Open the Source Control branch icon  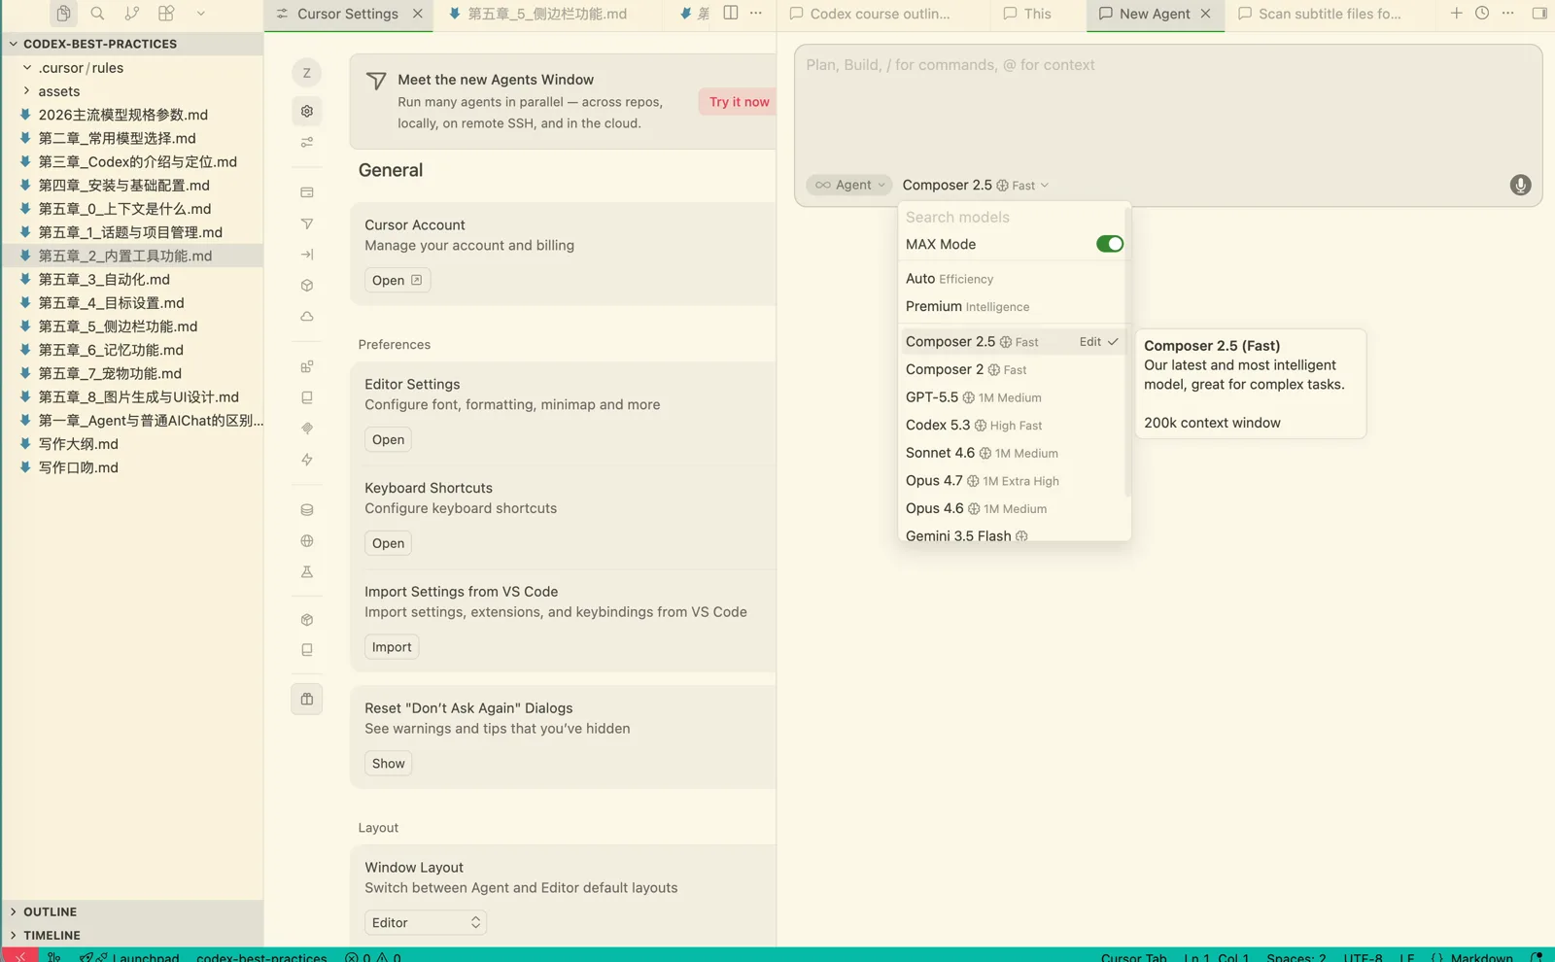click(132, 14)
